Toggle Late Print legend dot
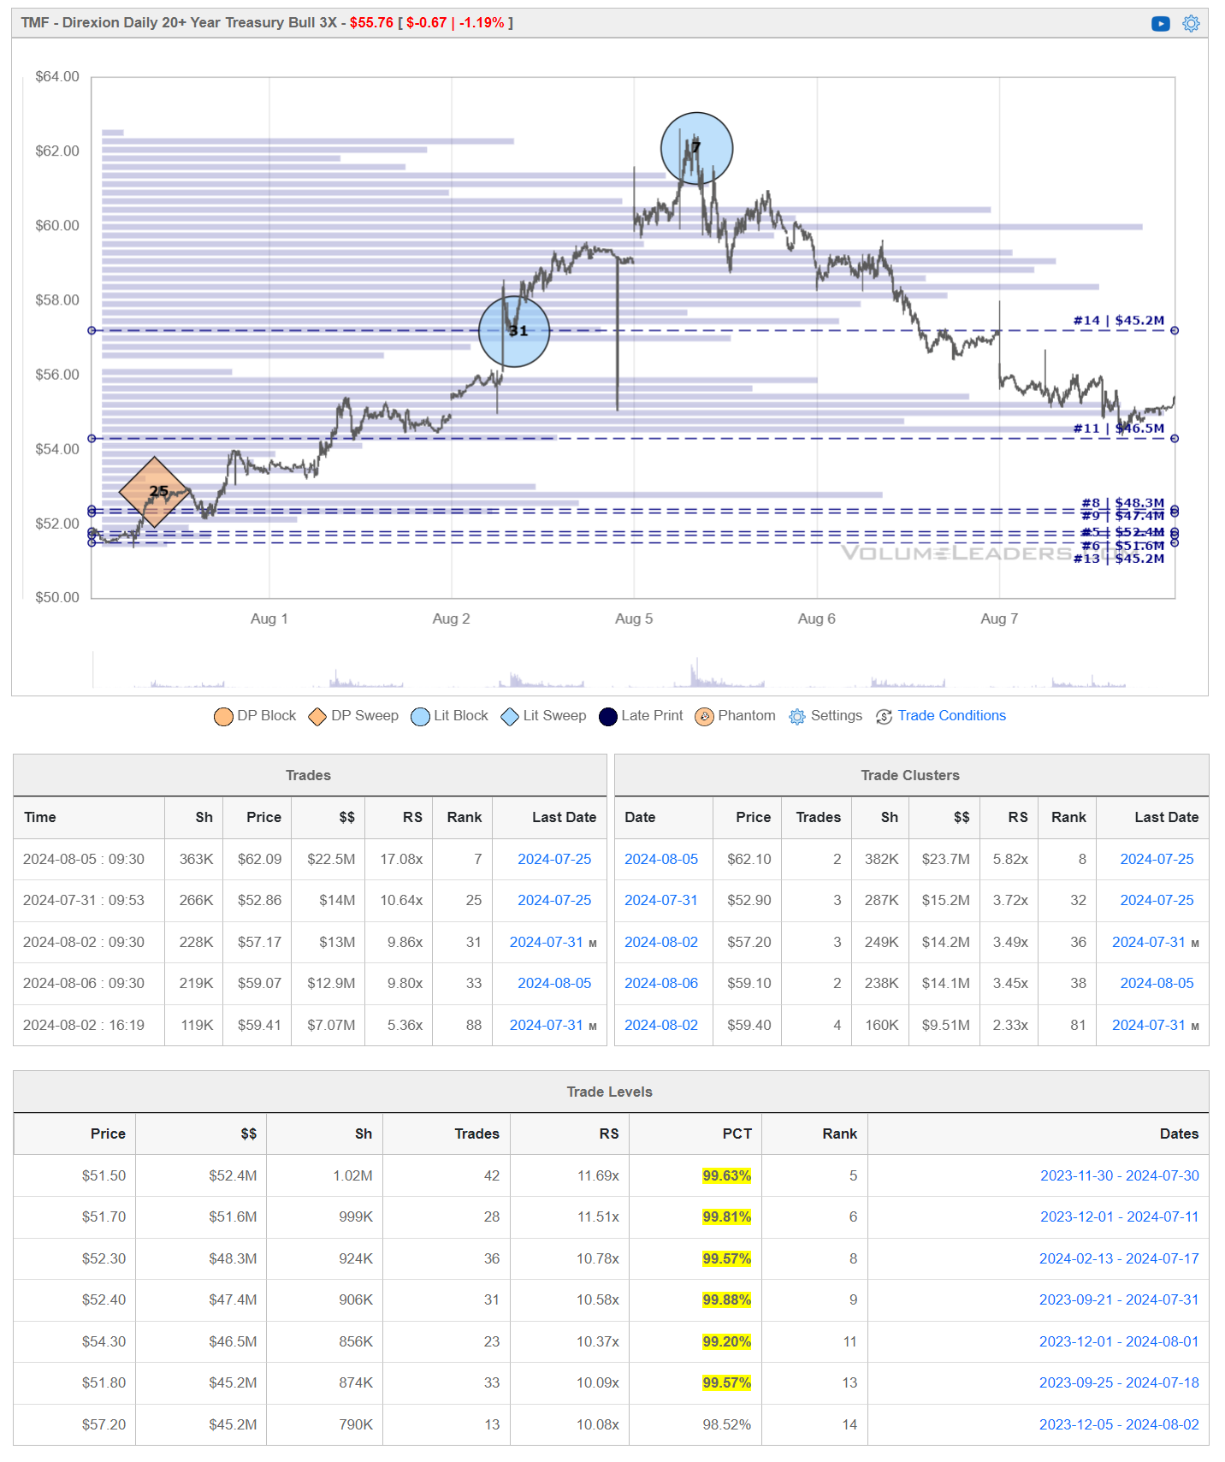This screenshot has width=1225, height=1462. pos(608,717)
